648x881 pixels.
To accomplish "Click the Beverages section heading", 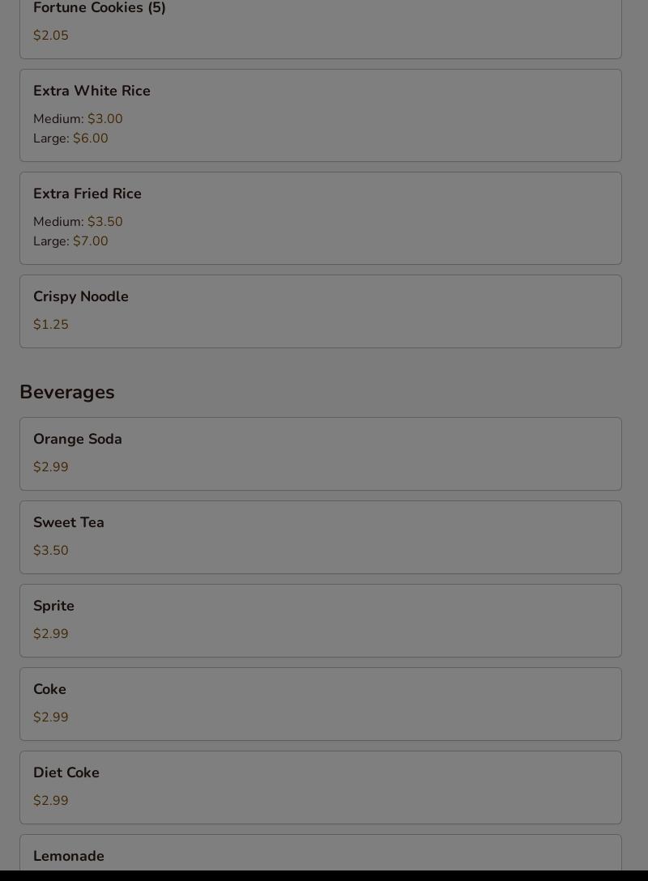I will click(67, 392).
